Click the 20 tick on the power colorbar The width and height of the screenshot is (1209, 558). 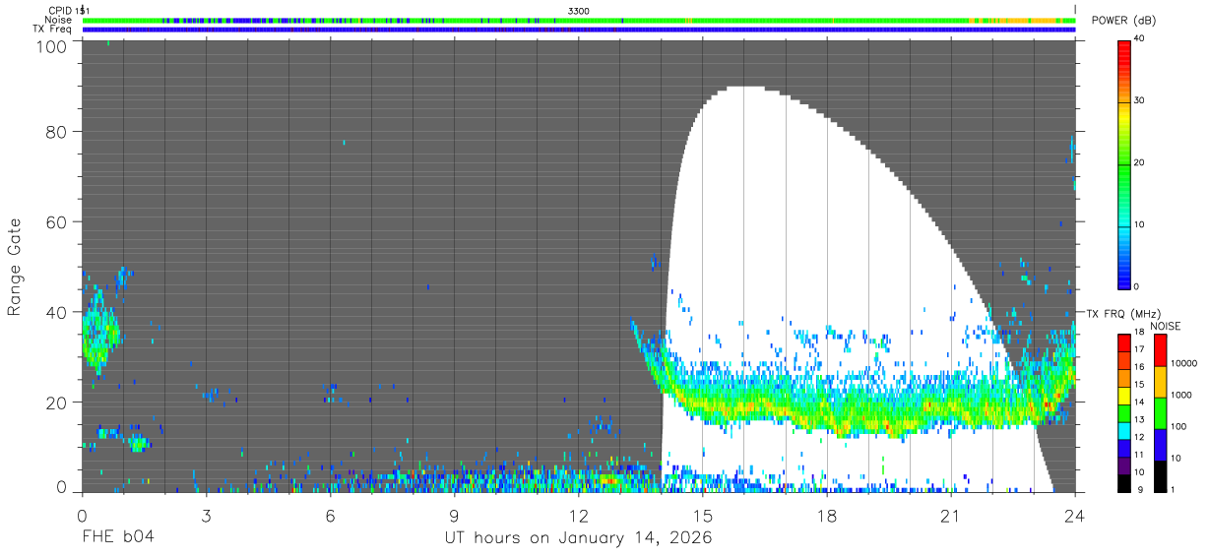click(x=1140, y=162)
